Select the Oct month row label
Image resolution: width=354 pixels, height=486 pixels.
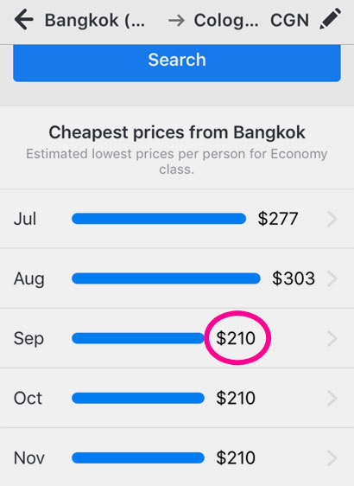pos(28,398)
